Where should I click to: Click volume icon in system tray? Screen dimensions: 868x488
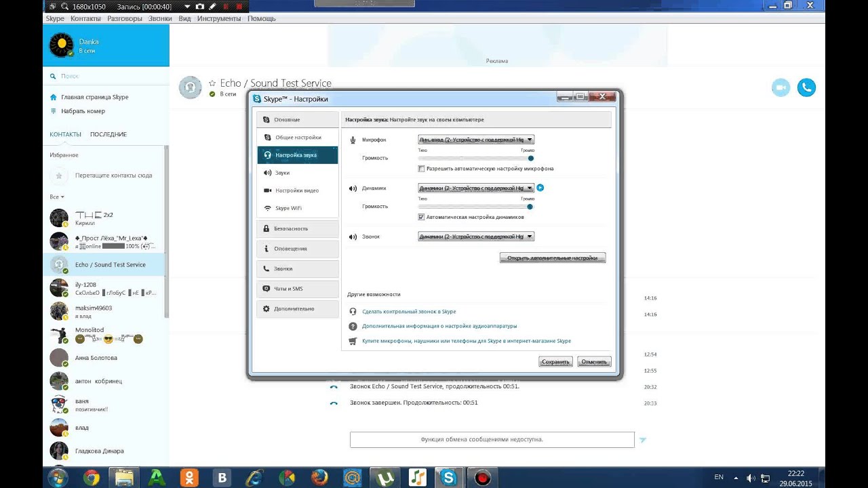[751, 478]
